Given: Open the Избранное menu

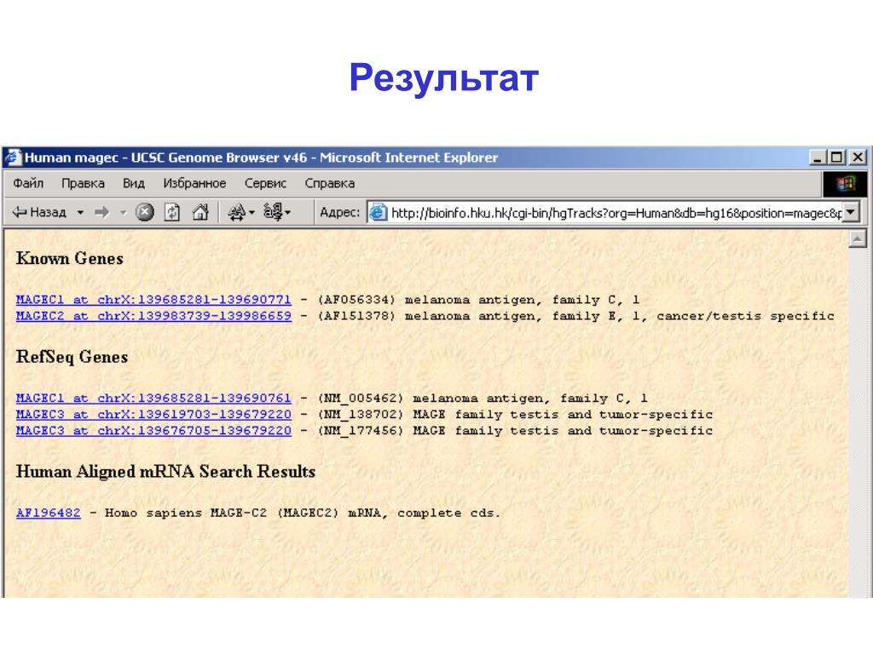Looking at the screenshot, I should point(194,183).
